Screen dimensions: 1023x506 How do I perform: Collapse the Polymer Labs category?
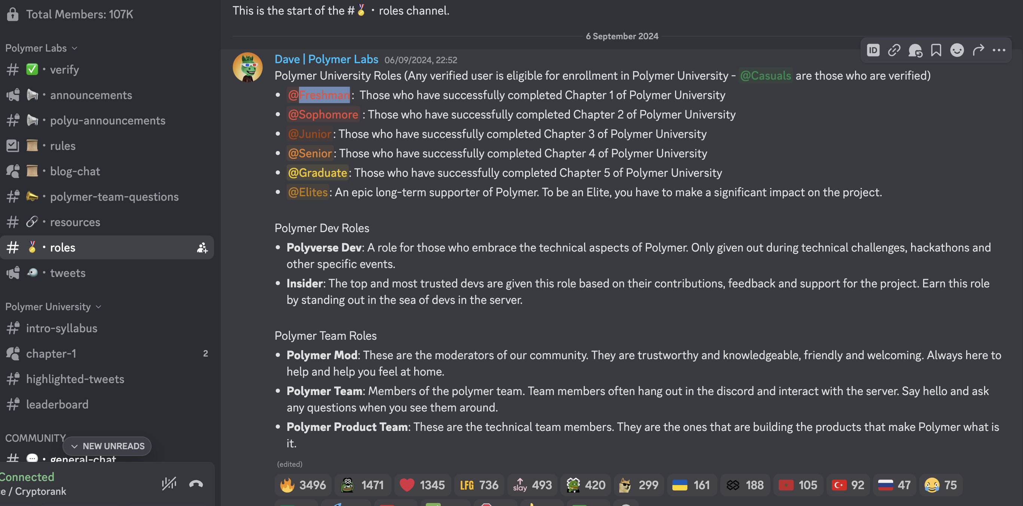pyautogui.click(x=41, y=48)
